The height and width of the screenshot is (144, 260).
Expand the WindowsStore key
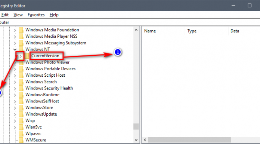coord(15,108)
